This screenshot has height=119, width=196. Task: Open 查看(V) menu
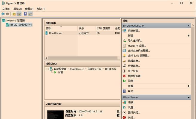[29, 9]
